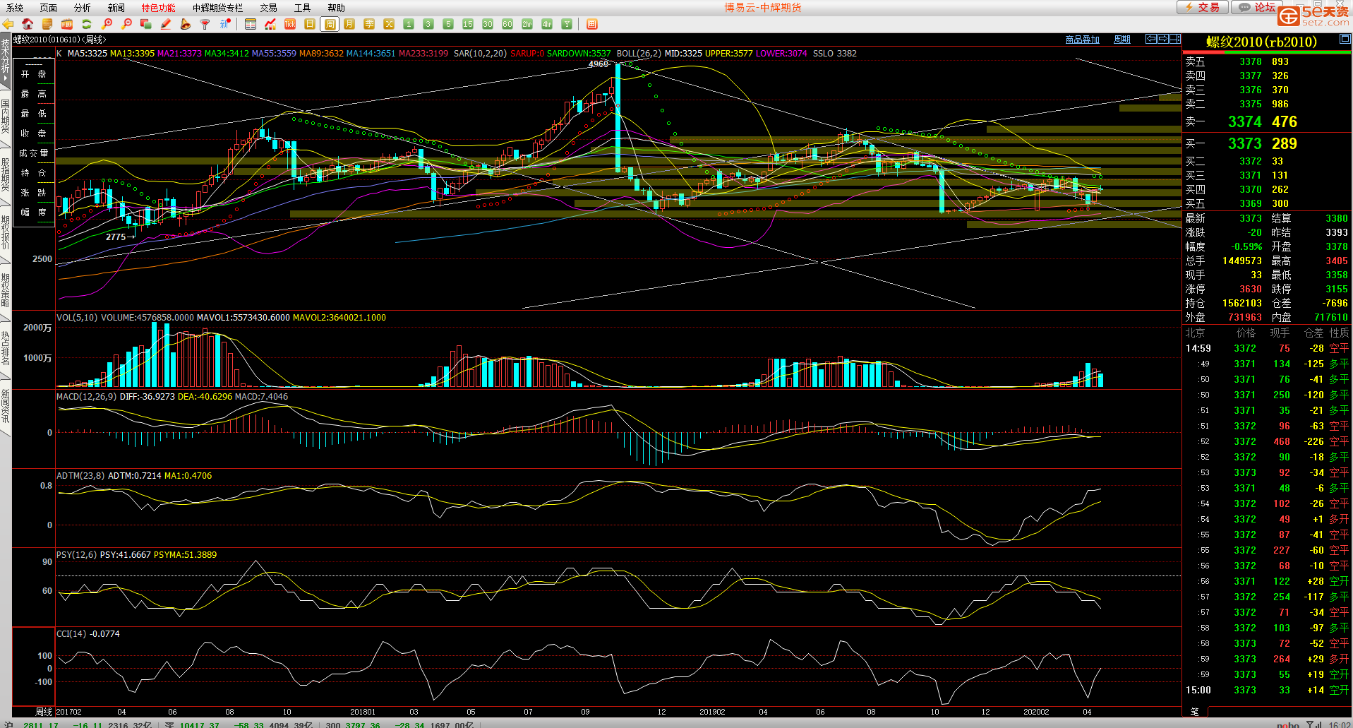
Task: Maximize the rb2010 quote panel icon
Action: point(1345,40)
